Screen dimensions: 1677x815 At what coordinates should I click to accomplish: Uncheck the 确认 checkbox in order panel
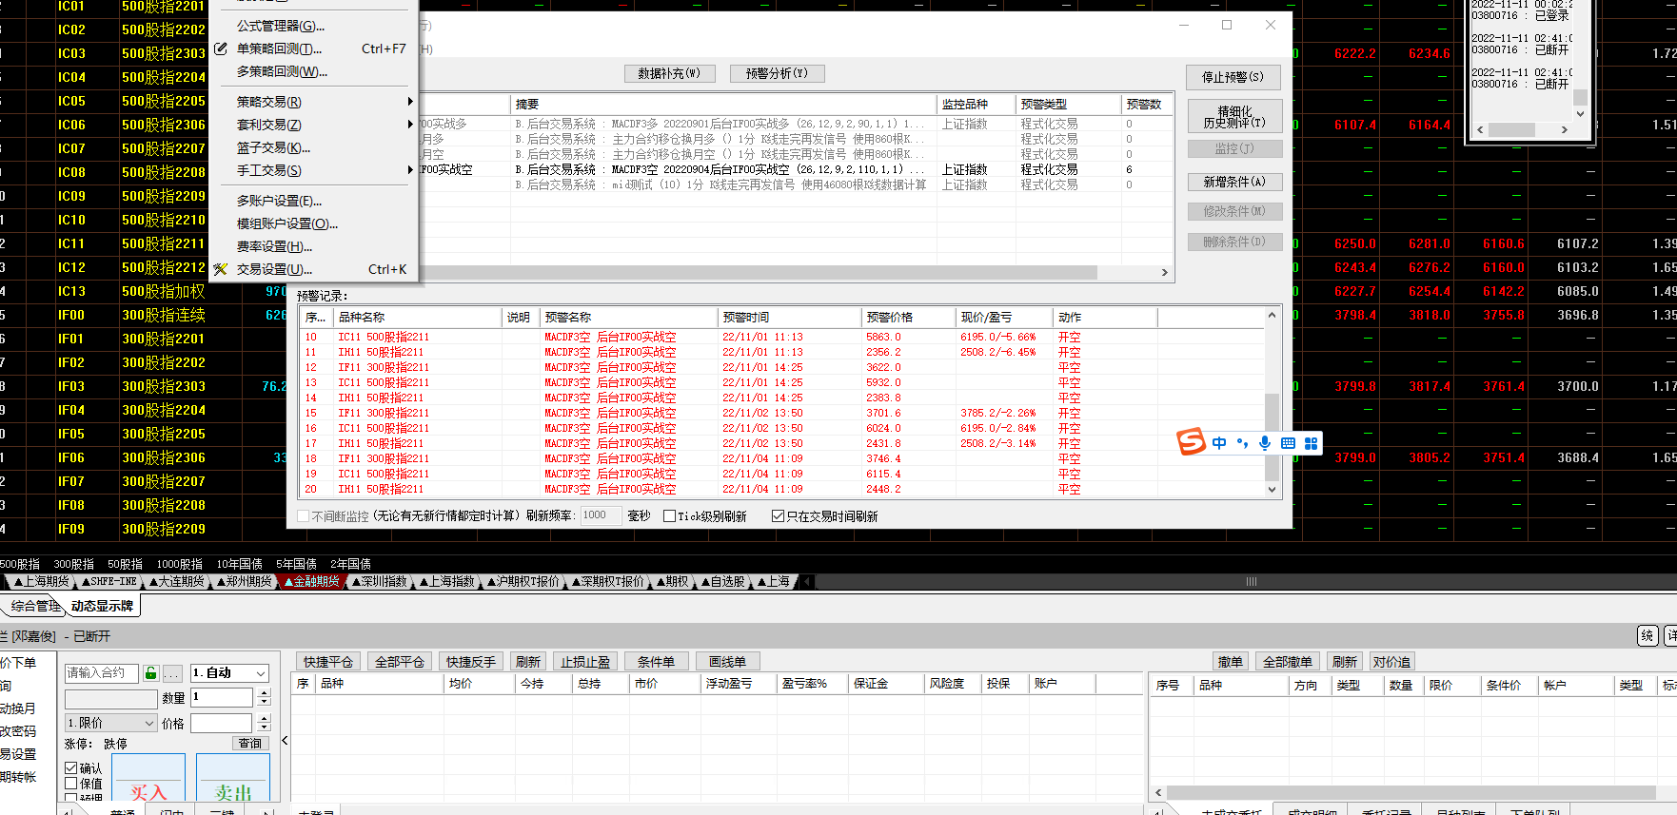pyautogui.click(x=71, y=767)
